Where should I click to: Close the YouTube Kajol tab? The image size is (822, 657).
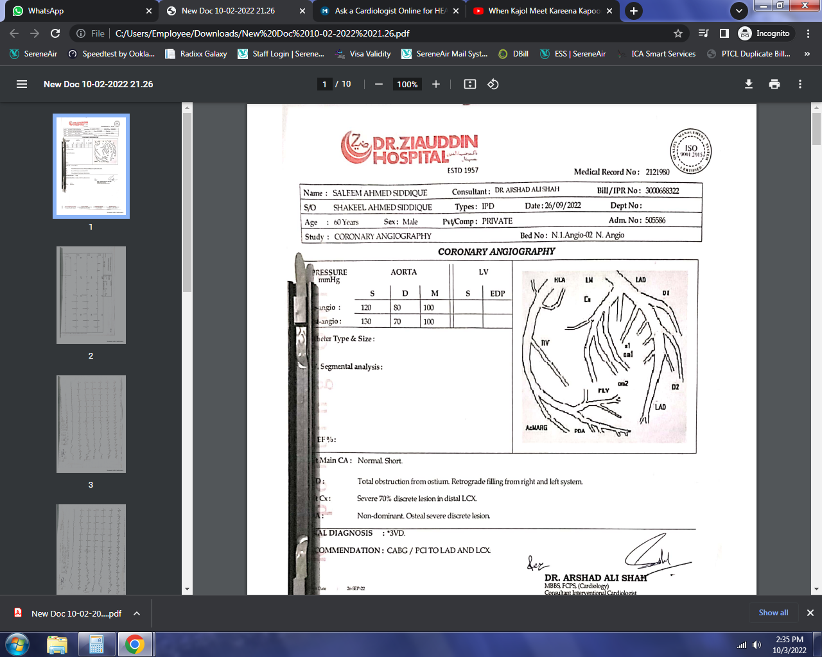click(x=609, y=11)
